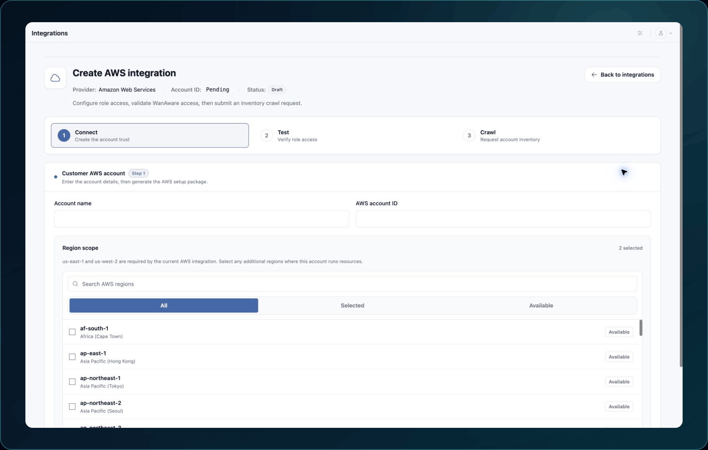This screenshot has width=708, height=450.
Task: Click the 'Customer AWS account' heading
Action: (93, 174)
